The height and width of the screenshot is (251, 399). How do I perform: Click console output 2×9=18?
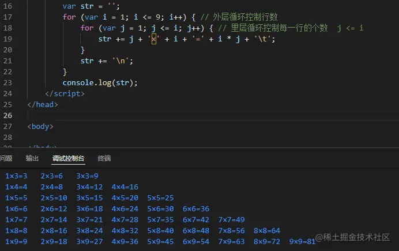(x=54, y=242)
